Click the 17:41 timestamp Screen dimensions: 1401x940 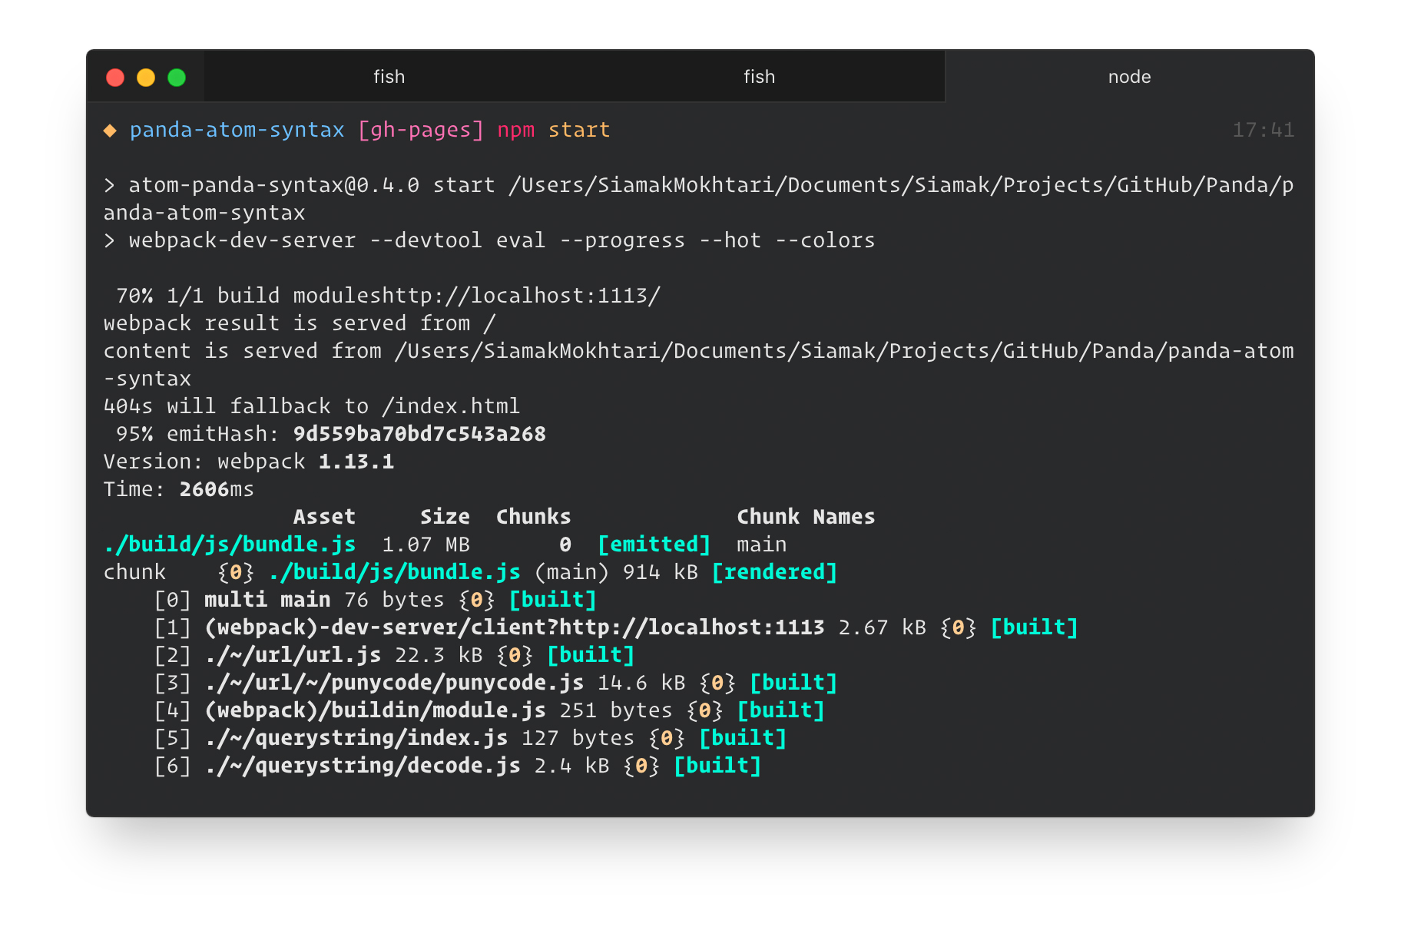(1264, 130)
